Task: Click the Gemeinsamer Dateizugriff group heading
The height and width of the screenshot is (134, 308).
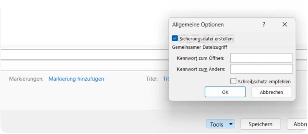Action: [x=200, y=47]
